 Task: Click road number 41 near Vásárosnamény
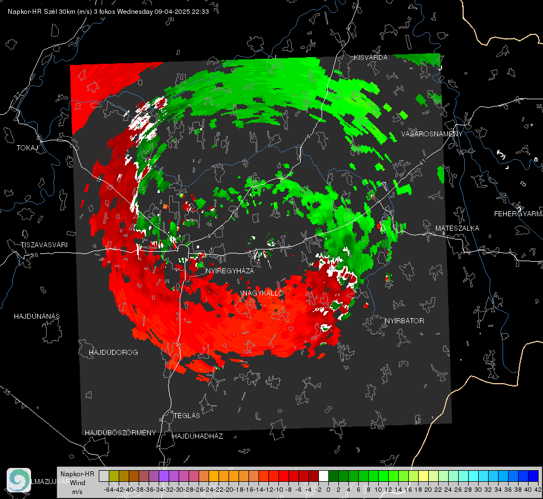[422, 163]
